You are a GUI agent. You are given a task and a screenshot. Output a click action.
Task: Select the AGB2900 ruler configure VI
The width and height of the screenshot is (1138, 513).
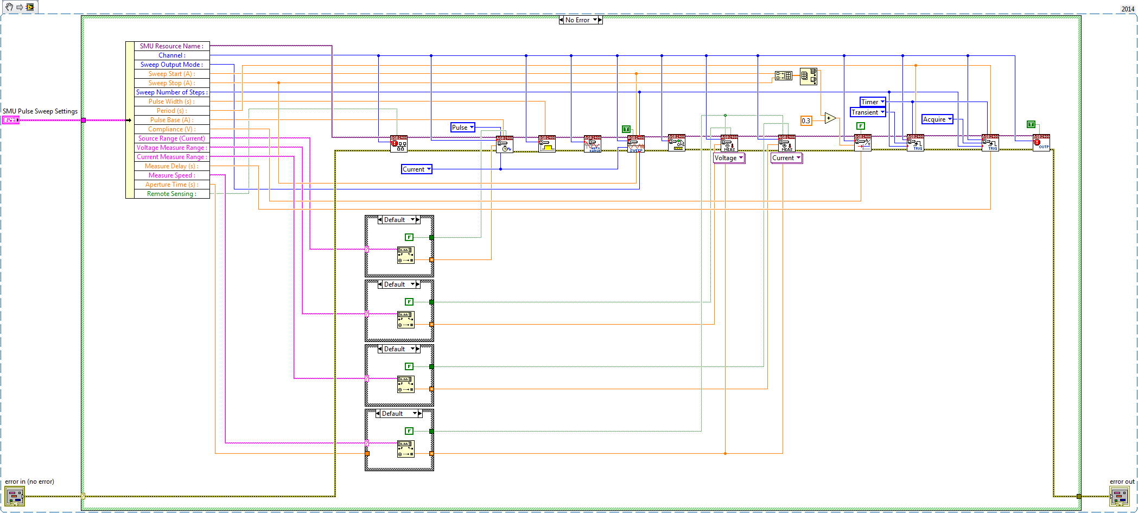coord(677,143)
